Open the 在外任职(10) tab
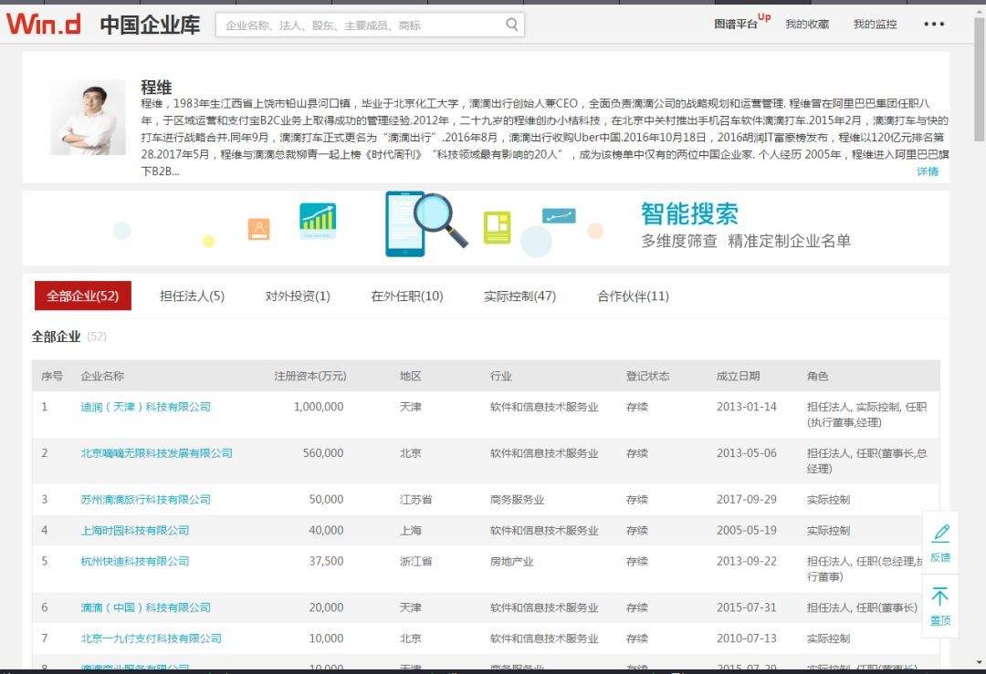This screenshot has height=674, width=986. tap(407, 296)
